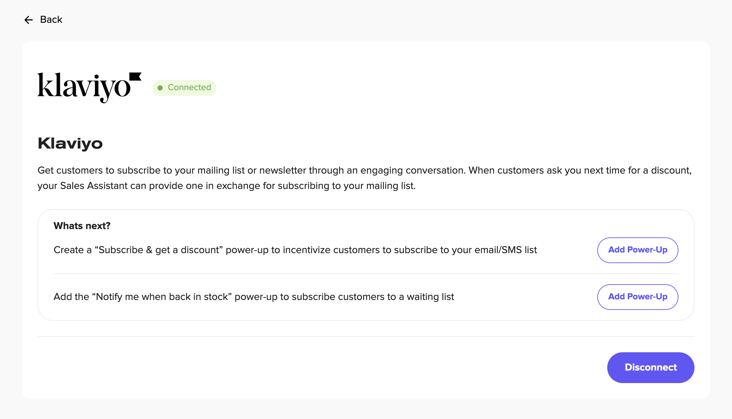This screenshot has height=419, width=732.
Task: Add Power-Up for Notify me when back in stock
Action: (638, 297)
